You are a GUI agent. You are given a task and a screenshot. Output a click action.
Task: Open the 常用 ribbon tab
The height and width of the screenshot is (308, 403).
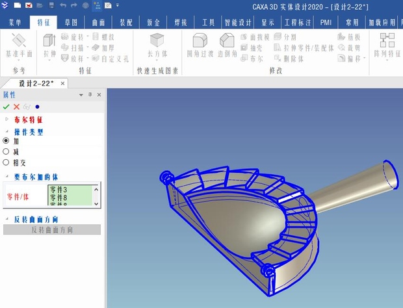coord(352,23)
